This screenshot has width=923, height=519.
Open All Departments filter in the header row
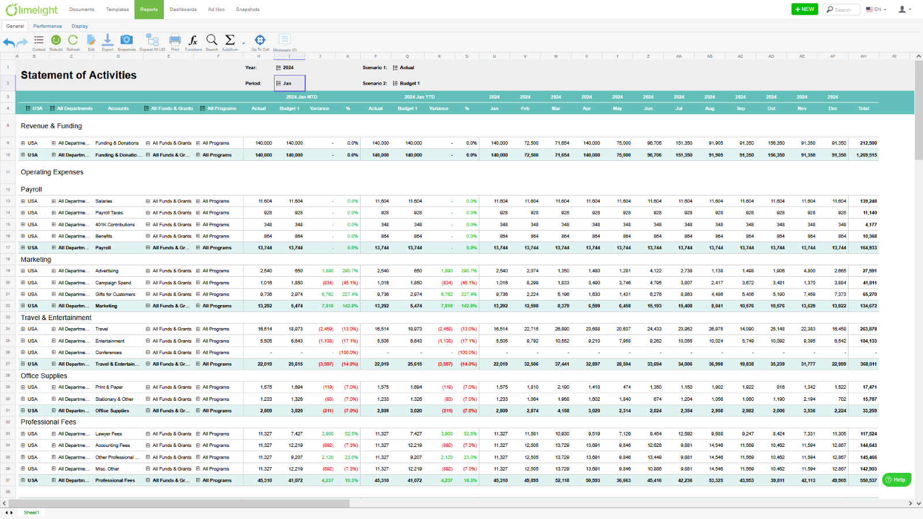tap(71, 108)
